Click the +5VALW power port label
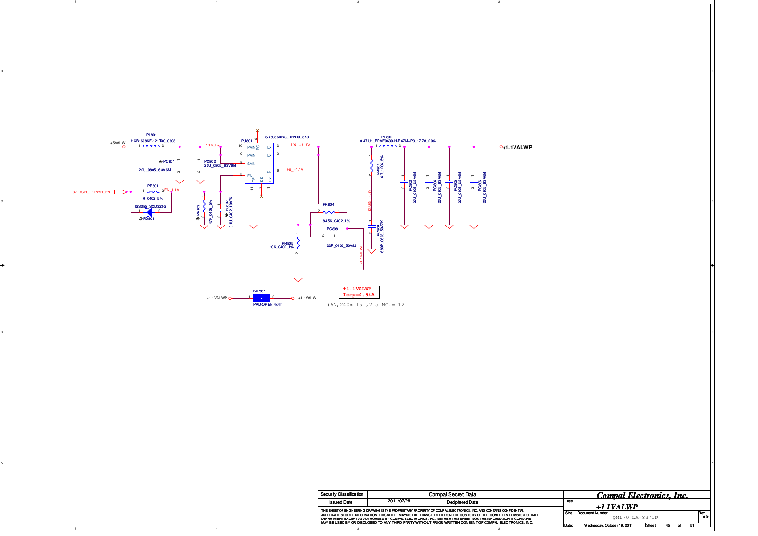The height and width of the screenshot is (536, 758). [118, 143]
